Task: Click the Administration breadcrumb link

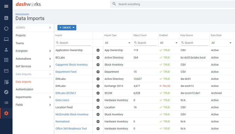Action: click(22, 14)
